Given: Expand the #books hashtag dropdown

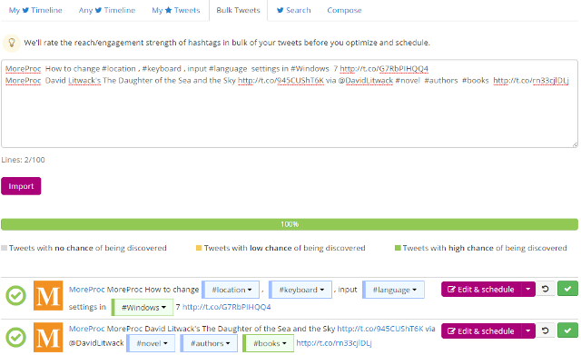Looking at the screenshot, I should coord(269,343).
